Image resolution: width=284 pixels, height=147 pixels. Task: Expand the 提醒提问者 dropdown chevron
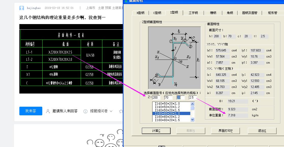pyautogui.click(x=111, y=111)
